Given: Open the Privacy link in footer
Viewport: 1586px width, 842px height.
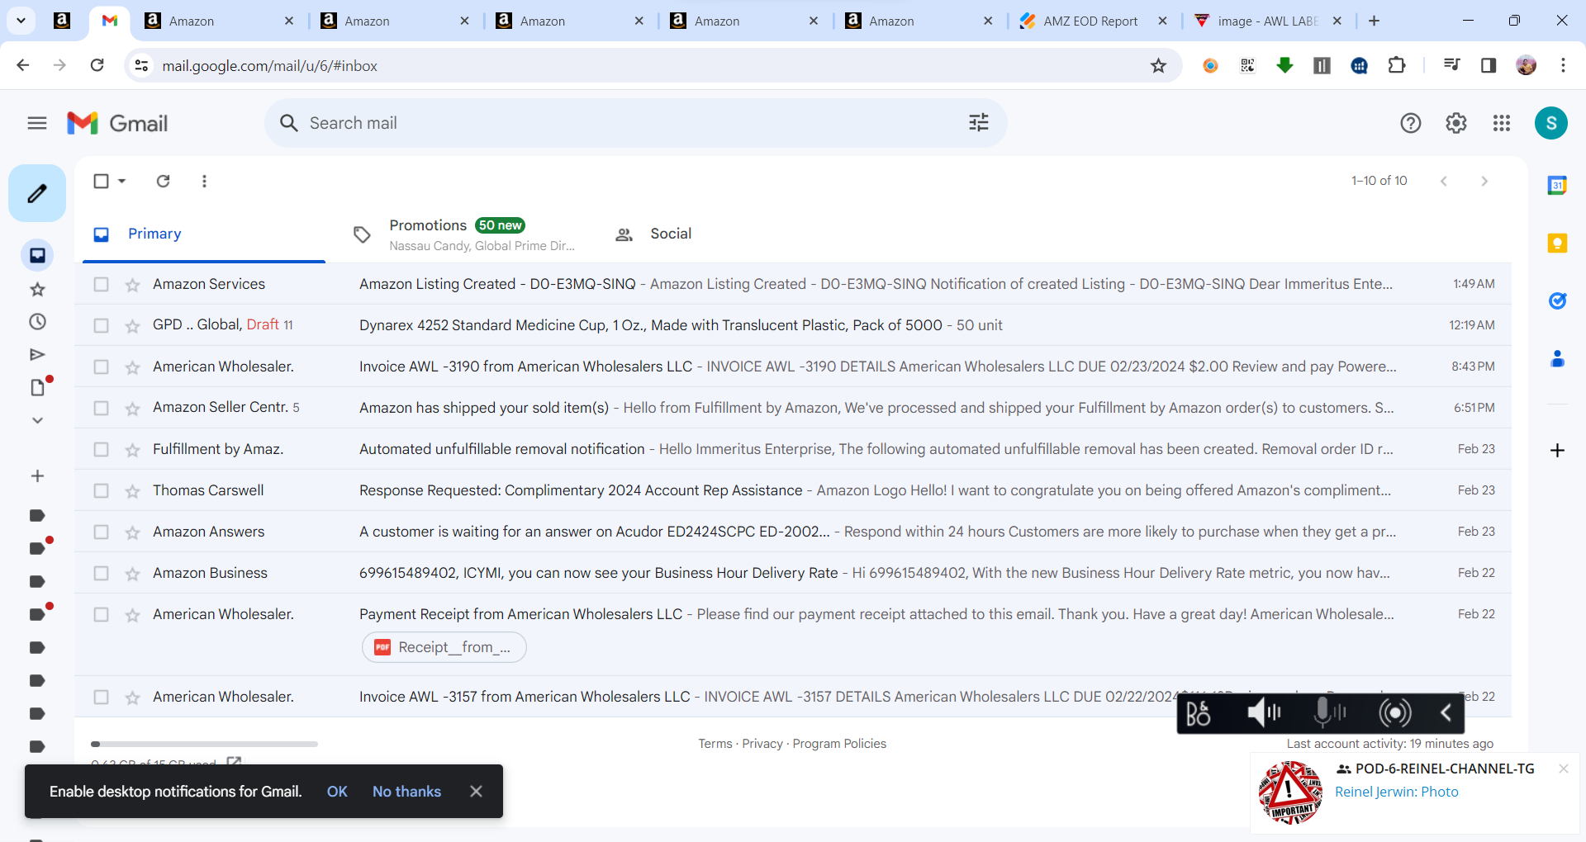Looking at the screenshot, I should tap(762, 744).
